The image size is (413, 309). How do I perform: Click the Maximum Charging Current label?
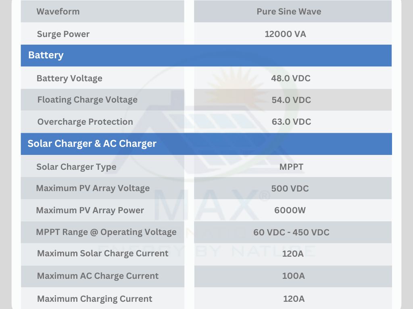point(94,299)
